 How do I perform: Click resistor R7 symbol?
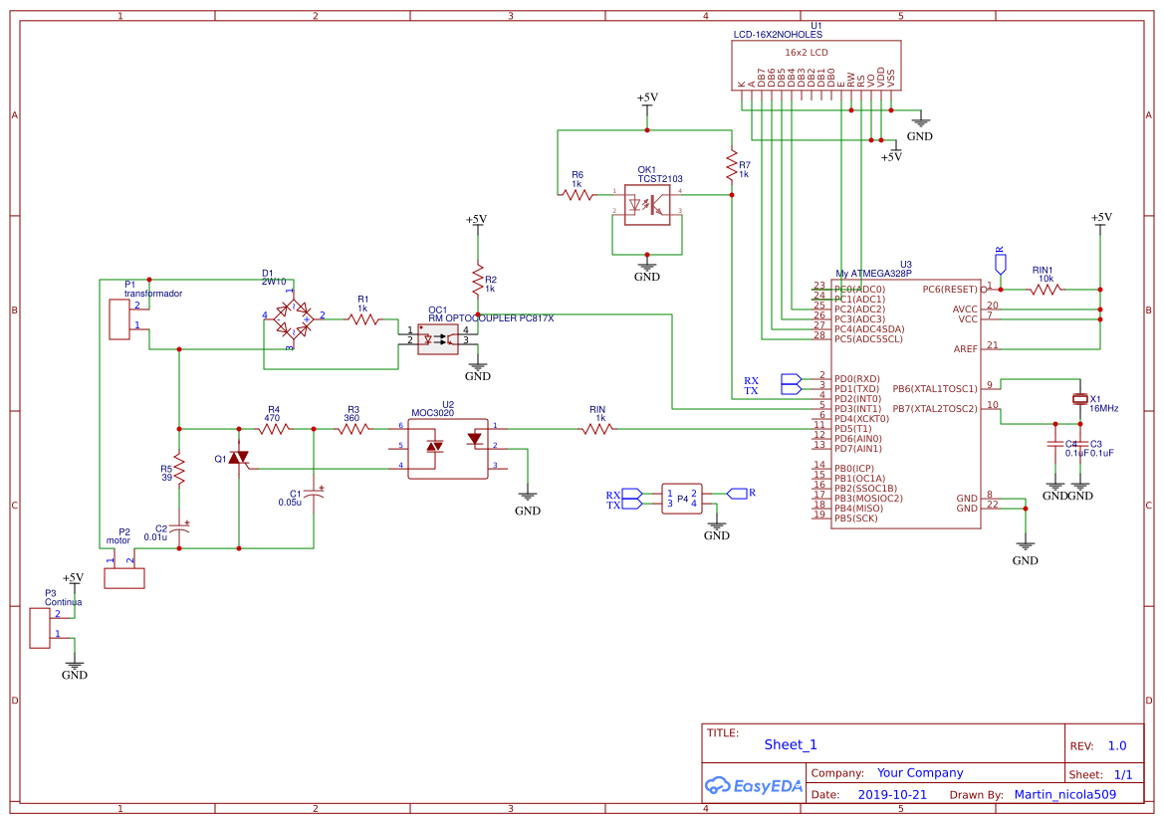coord(732,165)
